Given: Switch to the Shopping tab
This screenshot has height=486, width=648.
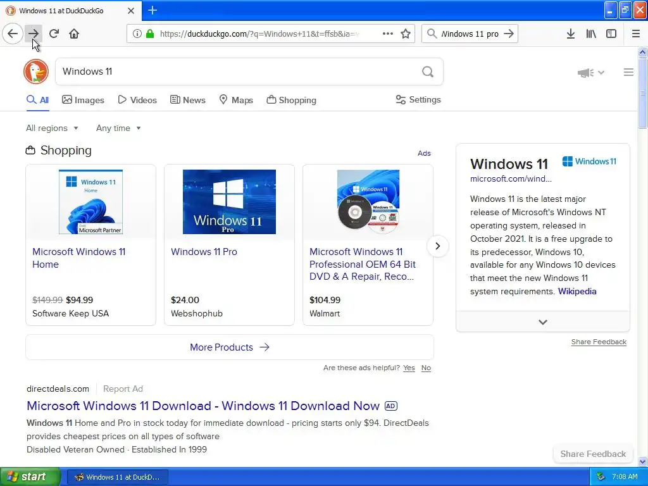Looking at the screenshot, I should click(x=291, y=100).
